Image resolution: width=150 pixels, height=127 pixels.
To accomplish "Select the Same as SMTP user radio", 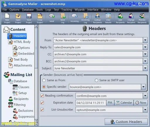I will pos(96,80).
